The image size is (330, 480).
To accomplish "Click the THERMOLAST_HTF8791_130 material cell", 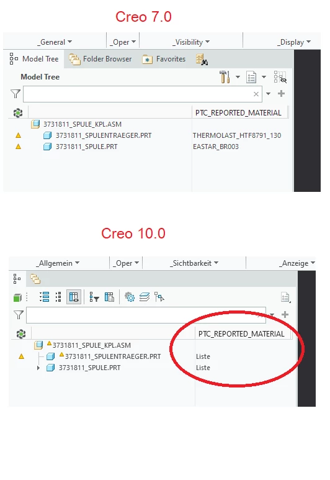I will [237, 135].
